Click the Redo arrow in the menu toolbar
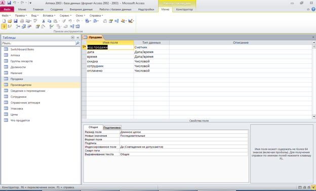 [x=78, y=21]
